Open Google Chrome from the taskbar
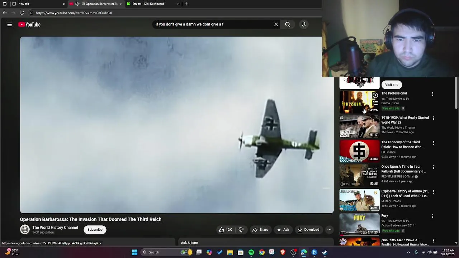 (262, 252)
